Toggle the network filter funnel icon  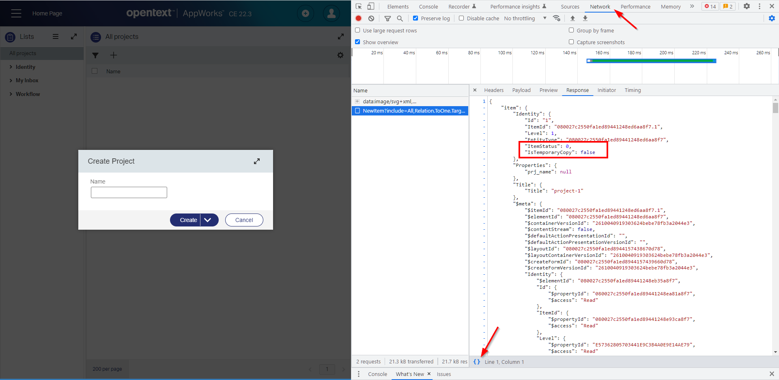coord(387,18)
